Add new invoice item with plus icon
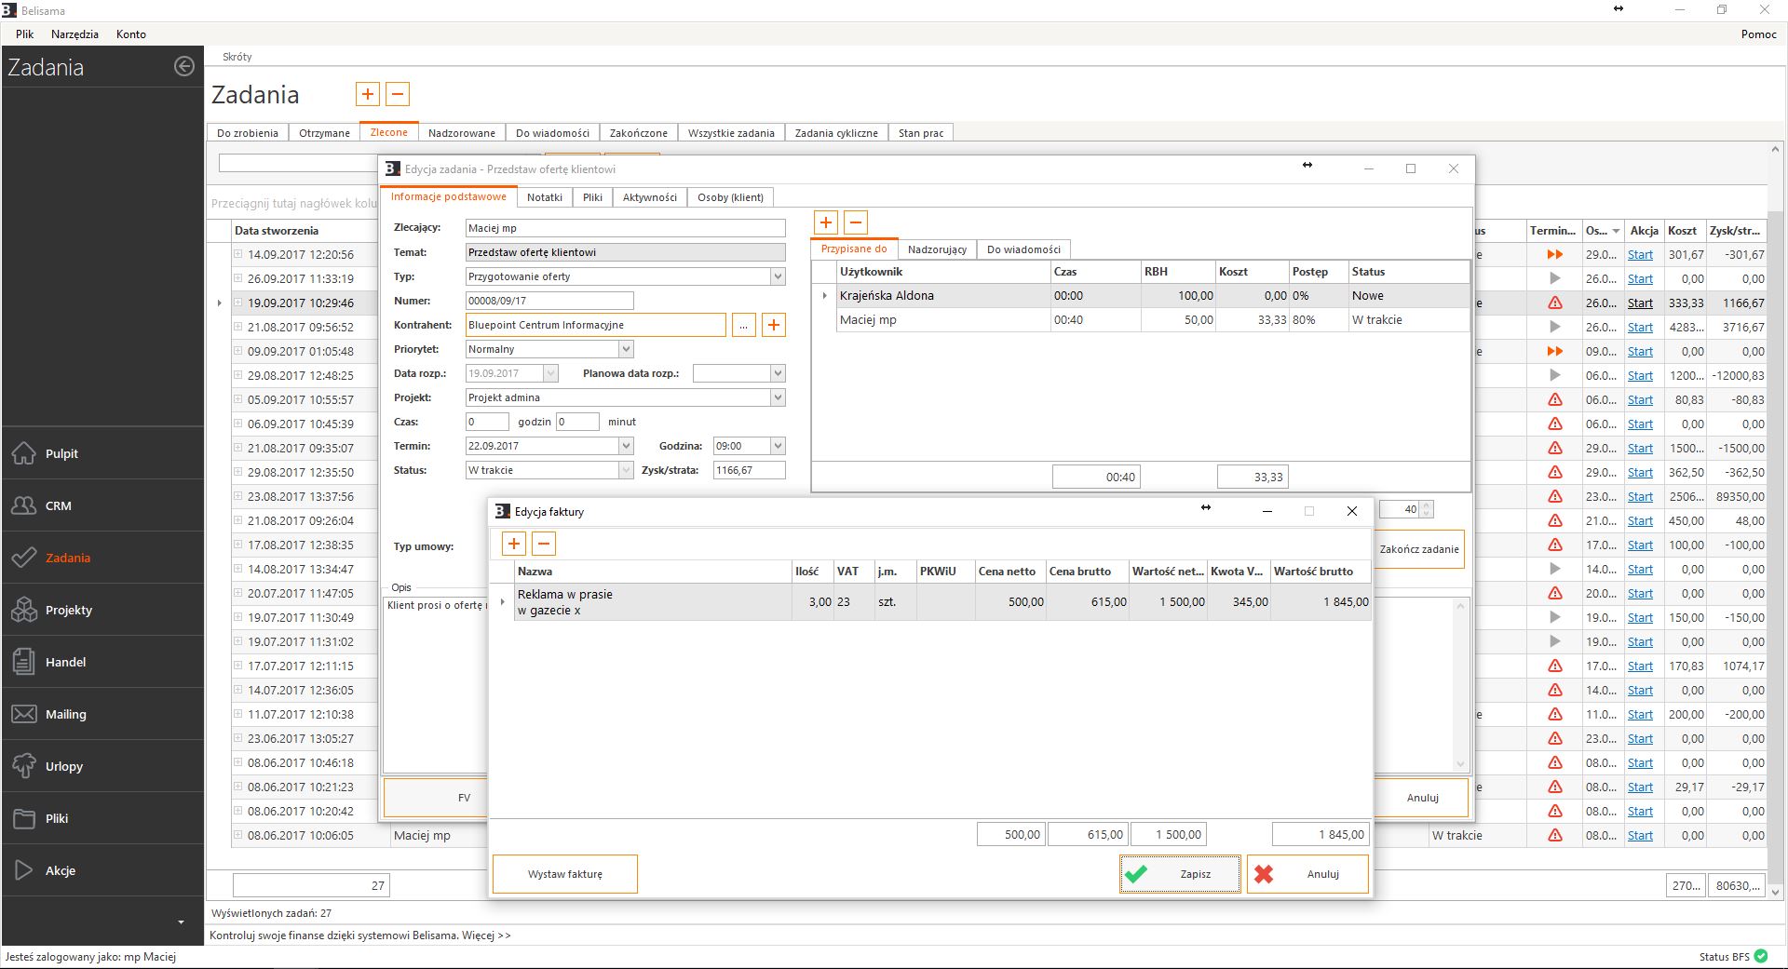 coord(513,544)
